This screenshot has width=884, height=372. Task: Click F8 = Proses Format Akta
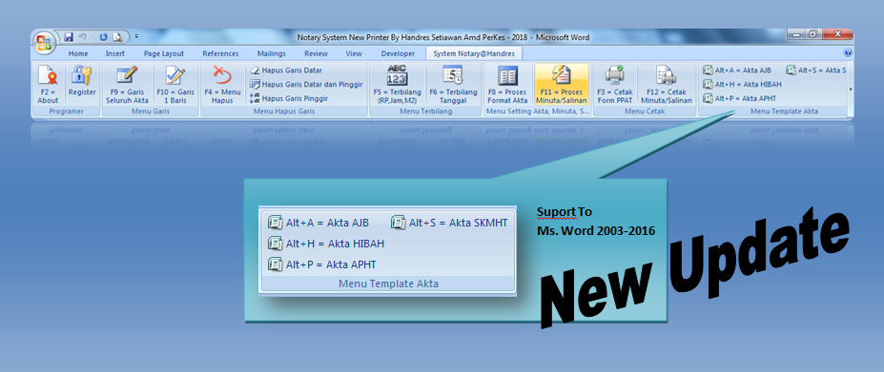[507, 85]
